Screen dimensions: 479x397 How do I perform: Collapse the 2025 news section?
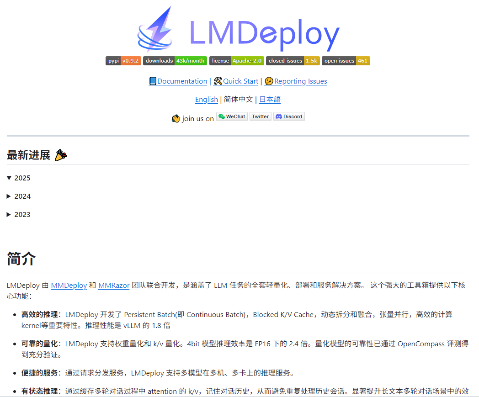click(x=19, y=178)
